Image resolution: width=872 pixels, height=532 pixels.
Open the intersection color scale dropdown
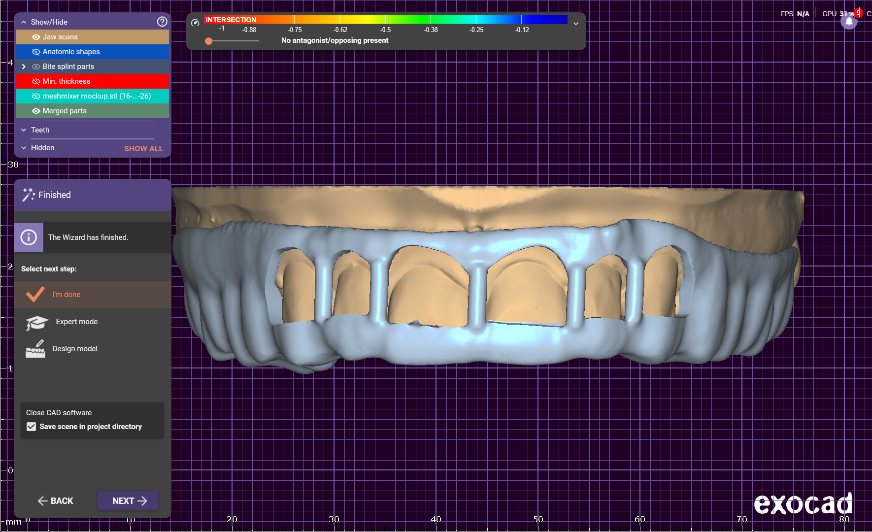[x=575, y=24]
